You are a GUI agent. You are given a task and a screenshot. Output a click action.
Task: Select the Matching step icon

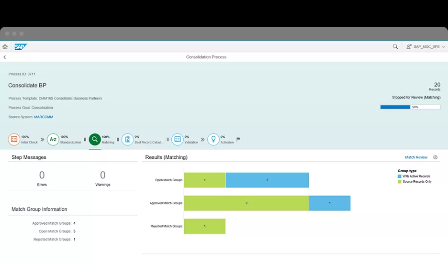point(95,139)
